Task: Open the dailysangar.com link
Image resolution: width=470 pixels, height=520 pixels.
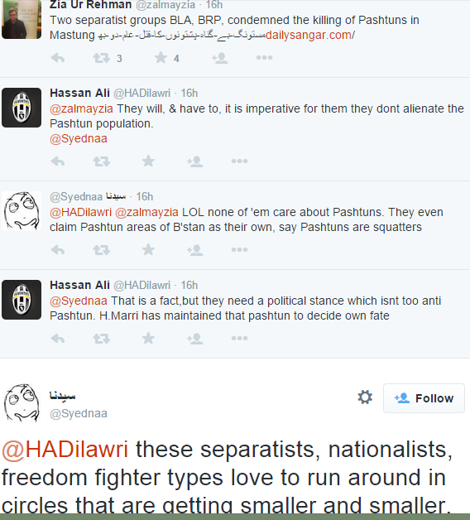Action: pyautogui.click(x=310, y=35)
